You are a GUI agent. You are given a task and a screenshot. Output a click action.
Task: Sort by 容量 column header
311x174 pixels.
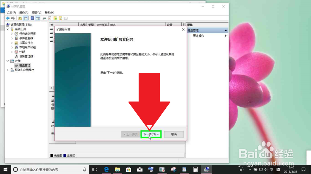tap(173, 25)
